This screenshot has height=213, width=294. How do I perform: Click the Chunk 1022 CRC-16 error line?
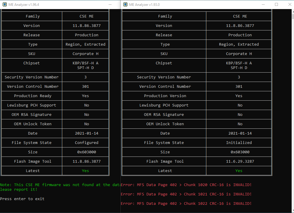pos(186,203)
